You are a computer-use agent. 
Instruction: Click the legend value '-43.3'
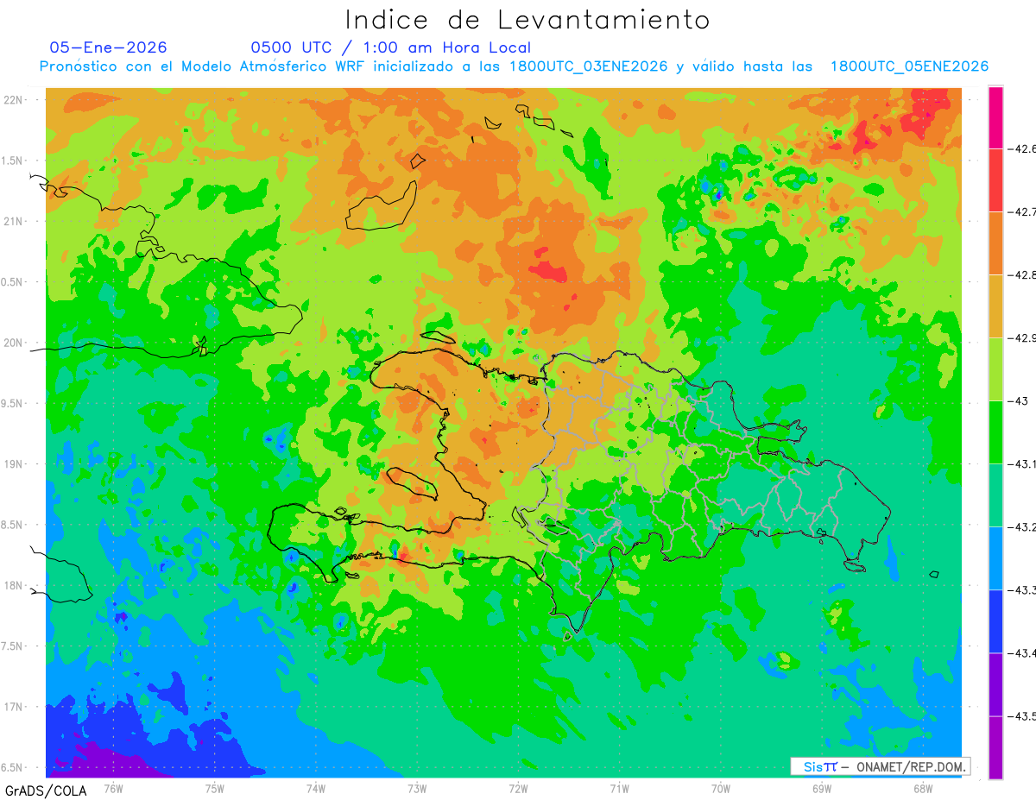click(1022, 589)
